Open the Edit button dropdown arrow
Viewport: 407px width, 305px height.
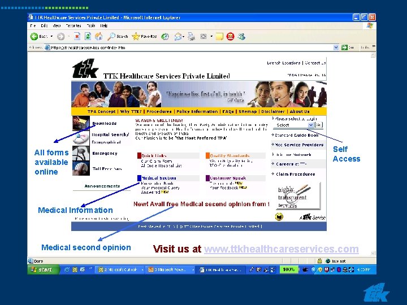coord(211,37)
